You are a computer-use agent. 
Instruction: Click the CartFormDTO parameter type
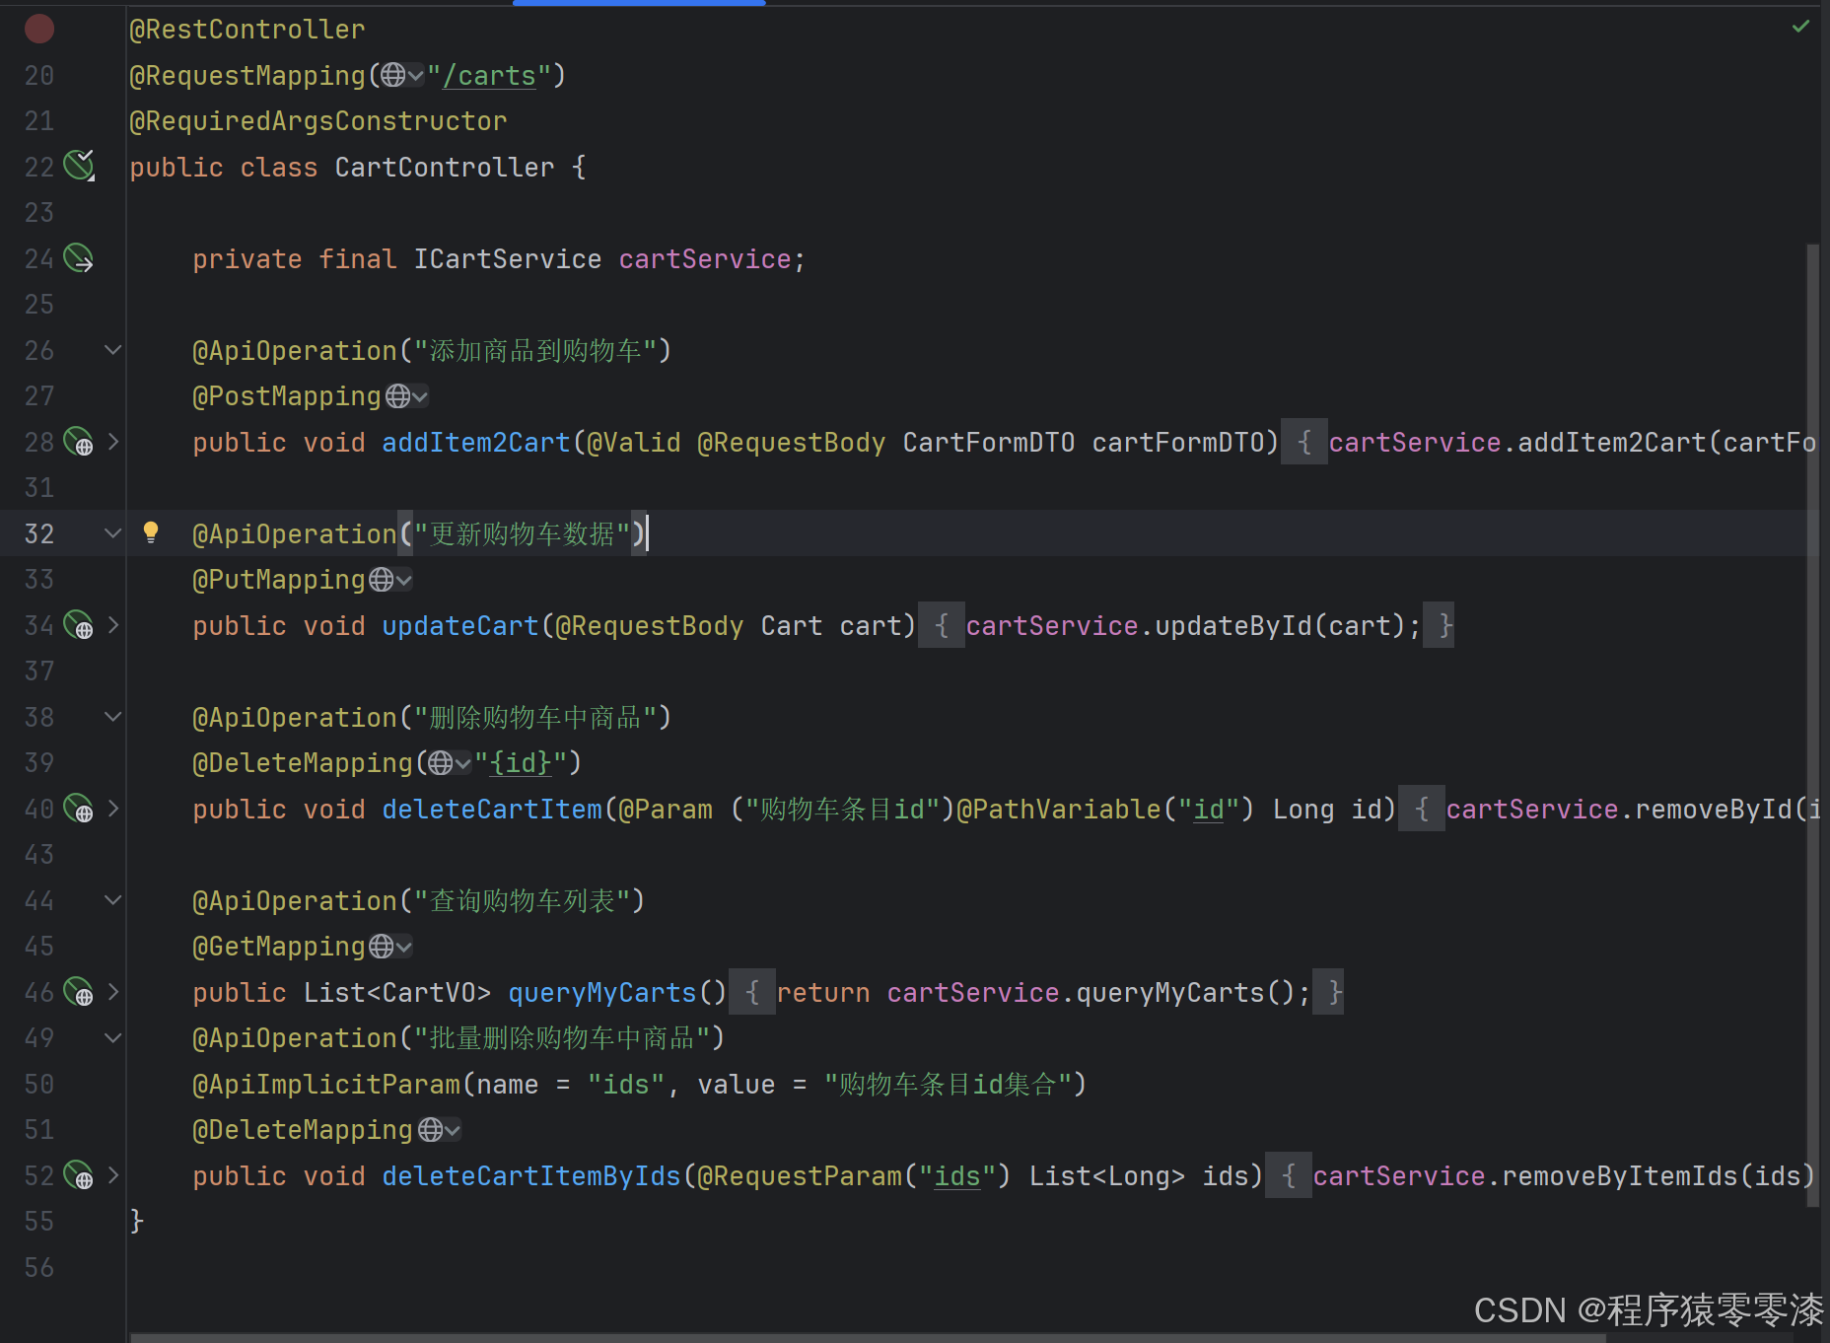(x=989, y=443)
